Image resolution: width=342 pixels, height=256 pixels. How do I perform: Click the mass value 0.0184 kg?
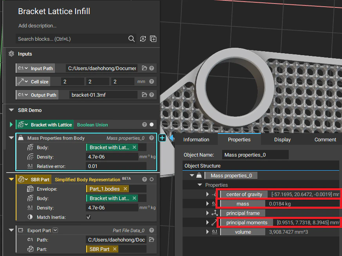tap(280, 204)
